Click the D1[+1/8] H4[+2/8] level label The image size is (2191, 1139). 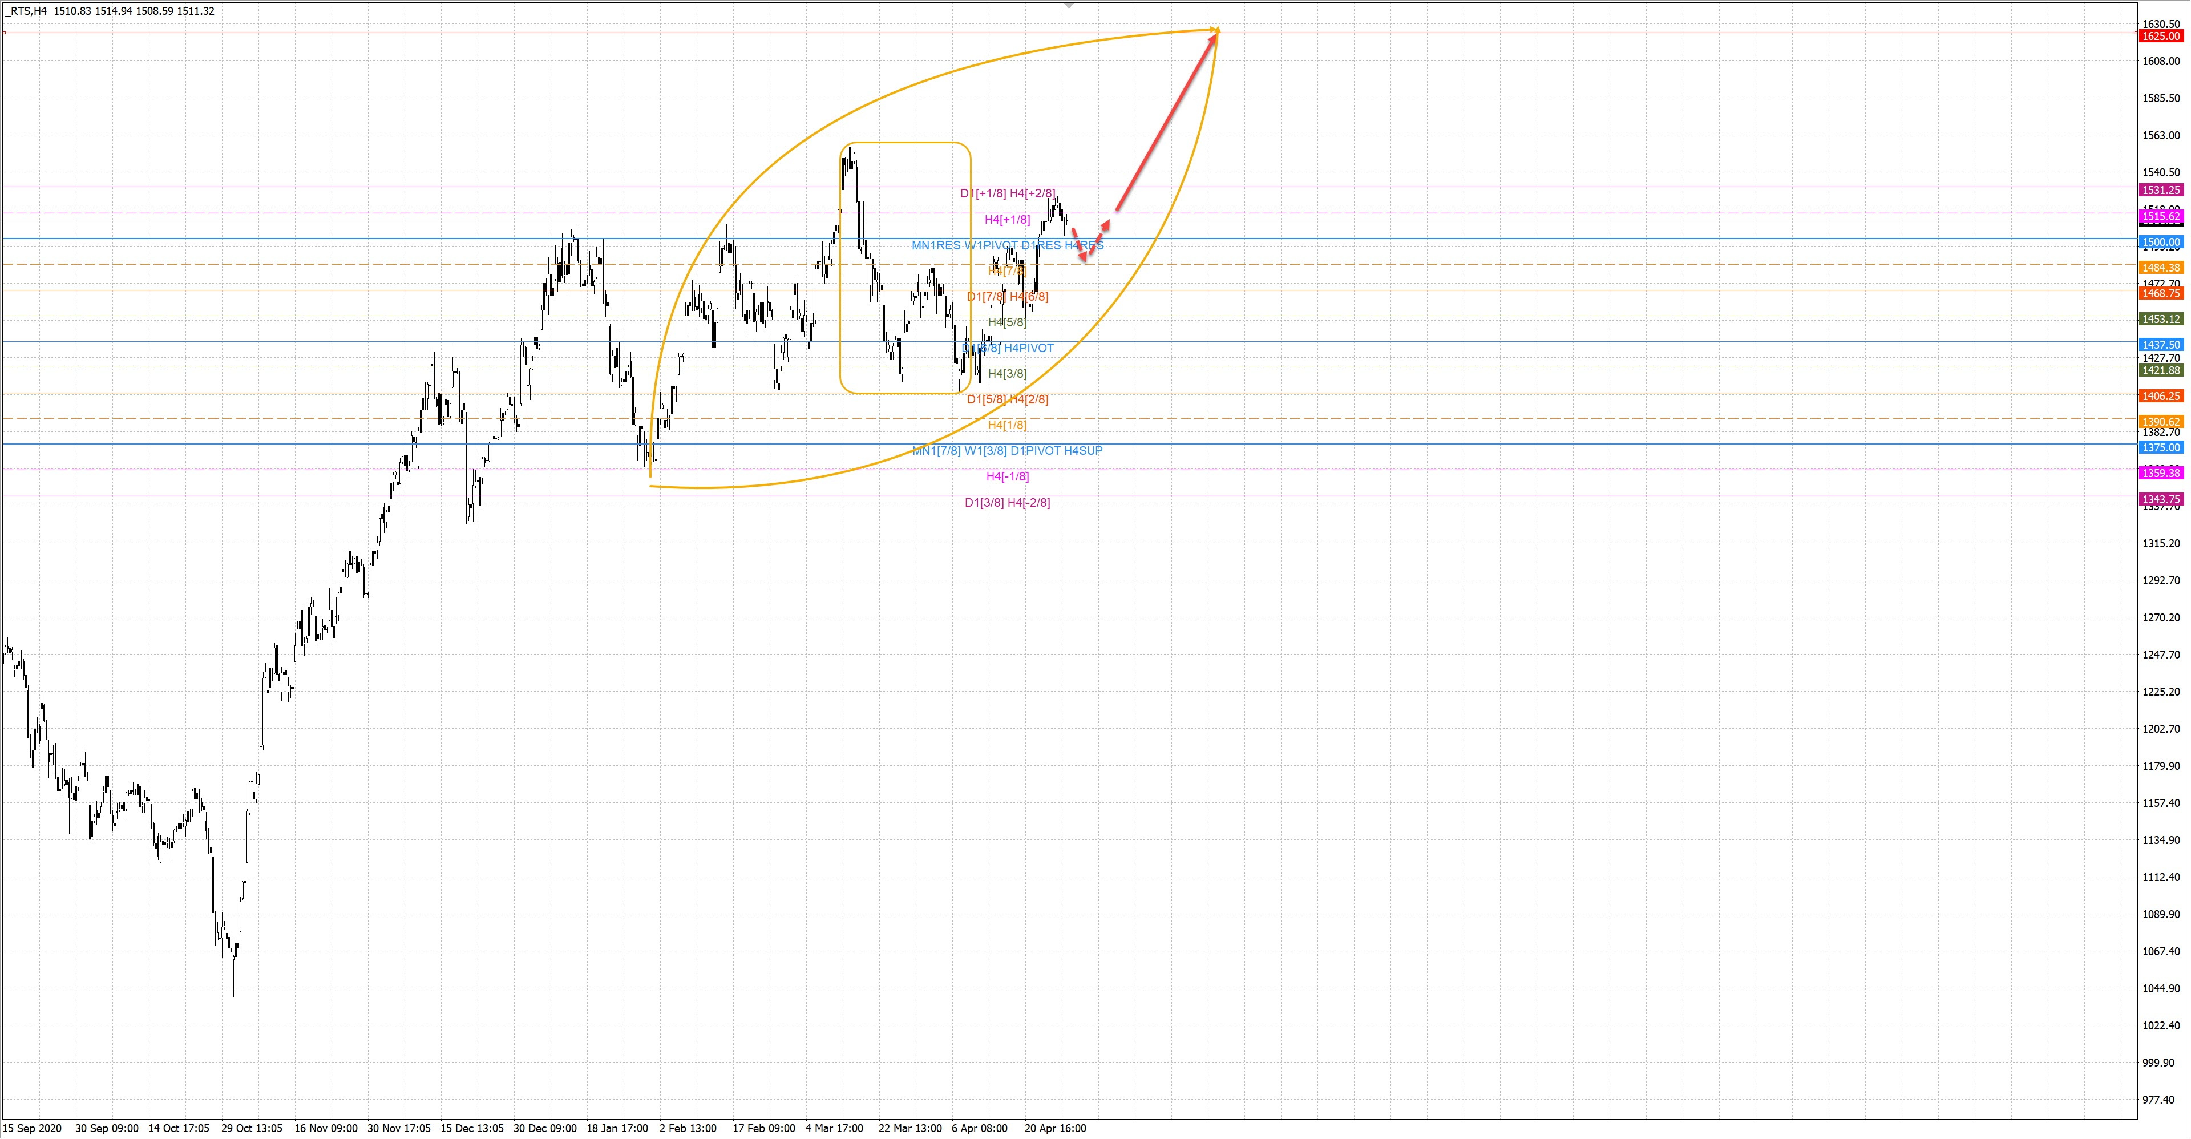(1007, 193)
